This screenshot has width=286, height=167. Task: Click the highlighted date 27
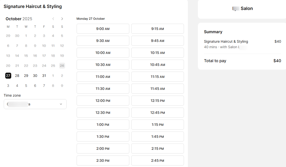[8, 76]
